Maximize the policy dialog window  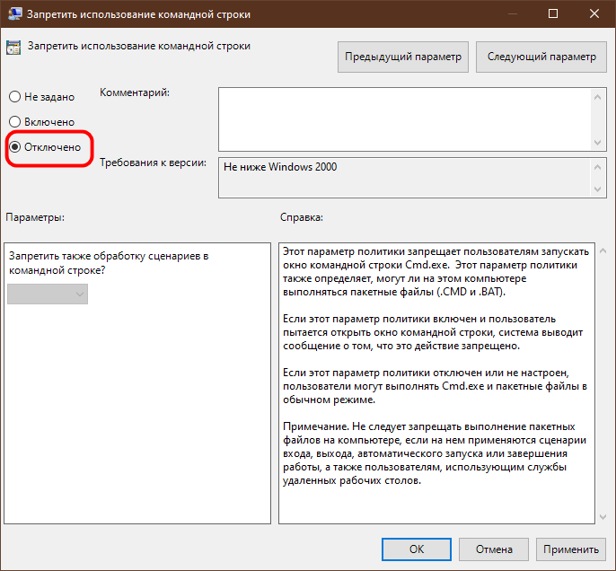coord(553,13)
